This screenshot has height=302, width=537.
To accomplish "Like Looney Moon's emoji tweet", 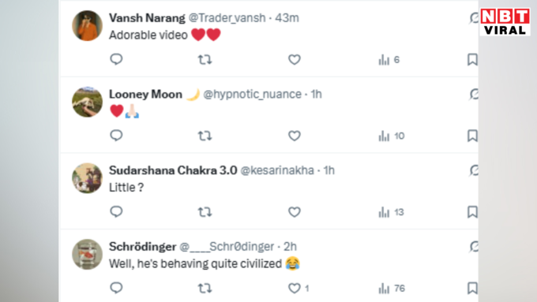I will coord(295,136).
